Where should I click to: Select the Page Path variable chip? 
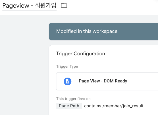click(x=69, y=106)
